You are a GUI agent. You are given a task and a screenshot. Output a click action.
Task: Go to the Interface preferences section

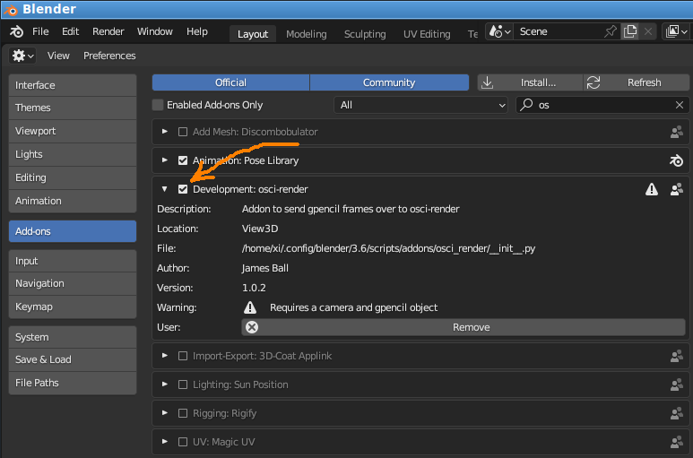click(73, 85)
